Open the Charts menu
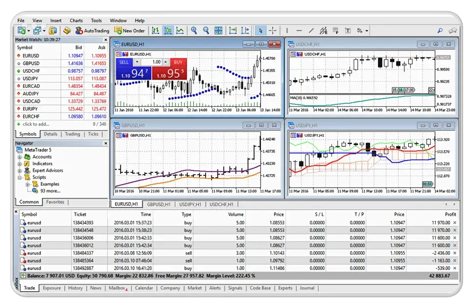 76,21
